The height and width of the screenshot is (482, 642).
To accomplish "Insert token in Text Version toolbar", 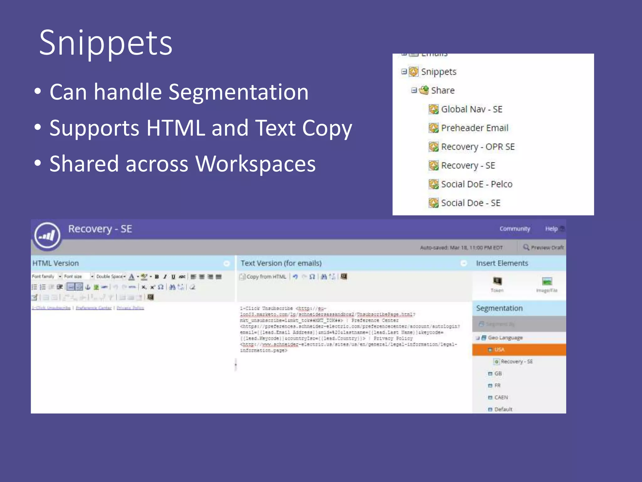I will point(344,276).
